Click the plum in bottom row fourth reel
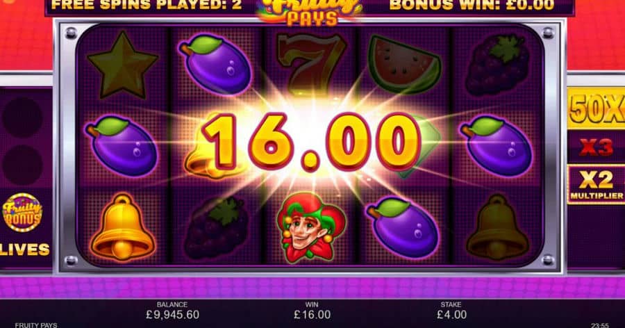 403,227
